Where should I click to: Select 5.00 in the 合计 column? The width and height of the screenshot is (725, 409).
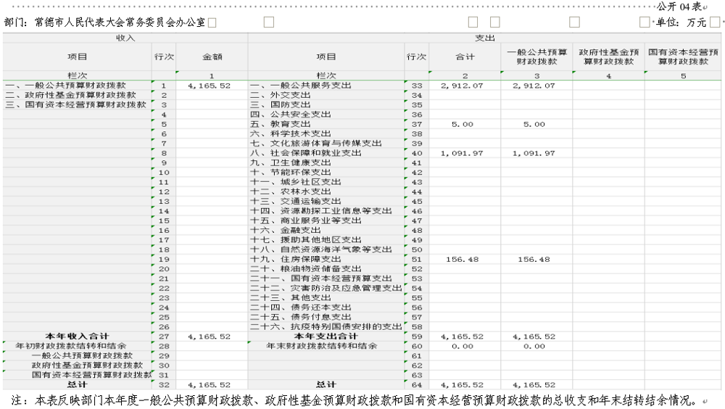463,125
